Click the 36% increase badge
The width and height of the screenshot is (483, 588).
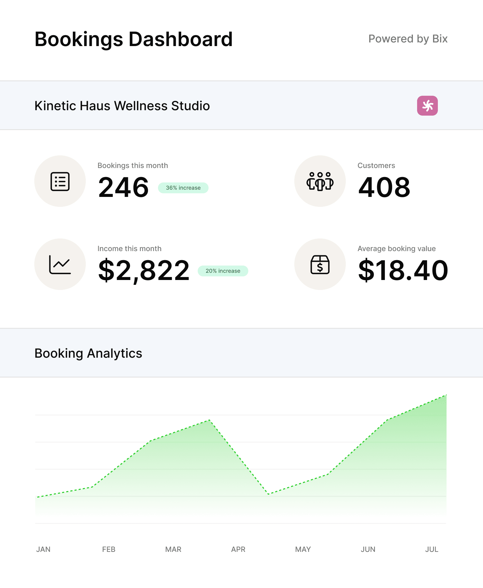point(183,188)
